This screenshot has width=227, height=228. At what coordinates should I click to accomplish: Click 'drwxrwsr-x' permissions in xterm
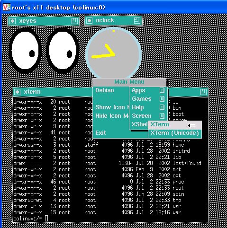click(27, 145)
